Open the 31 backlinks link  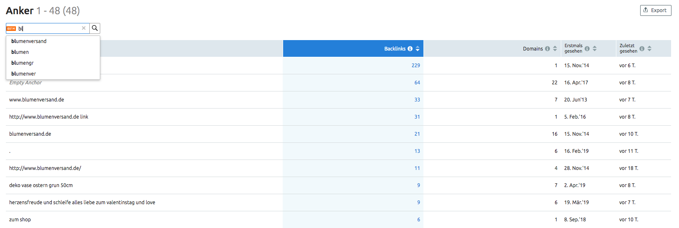[x=417, y=117]
